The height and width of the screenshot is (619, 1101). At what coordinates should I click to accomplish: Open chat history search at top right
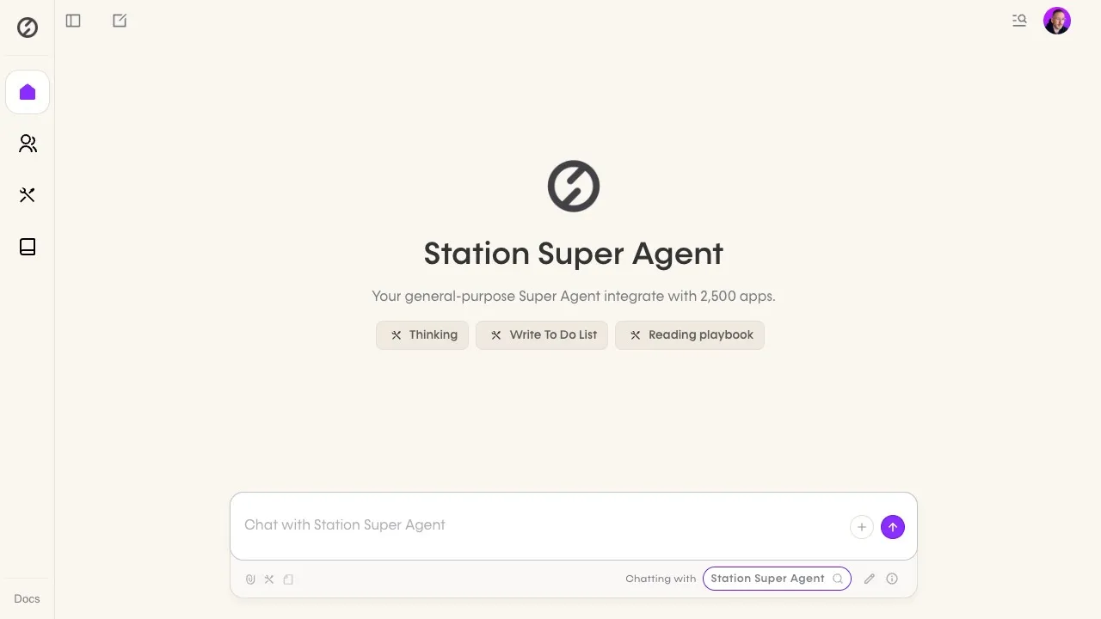[x=1019, y=21]
